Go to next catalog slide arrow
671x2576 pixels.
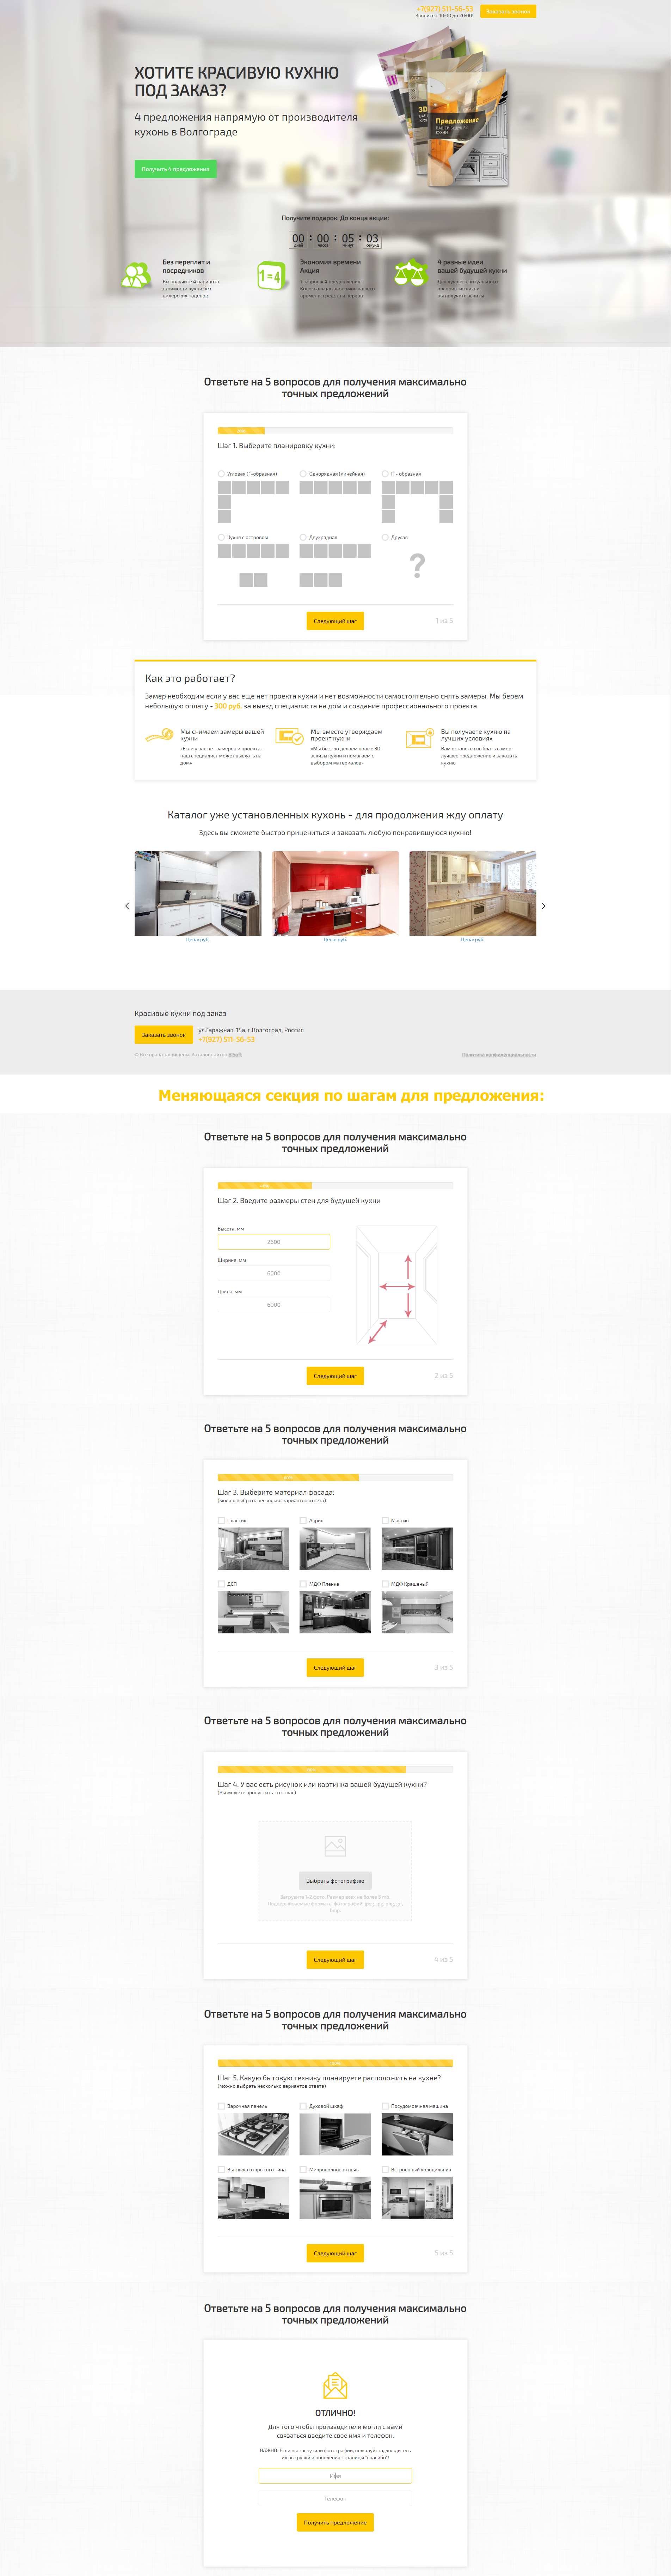pyautogui.click(x=543, y=906)
